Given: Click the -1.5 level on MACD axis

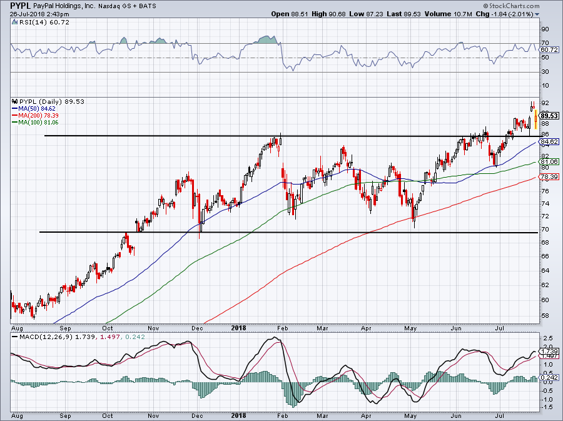Looking at the screenshot, I should click(547, 408).
